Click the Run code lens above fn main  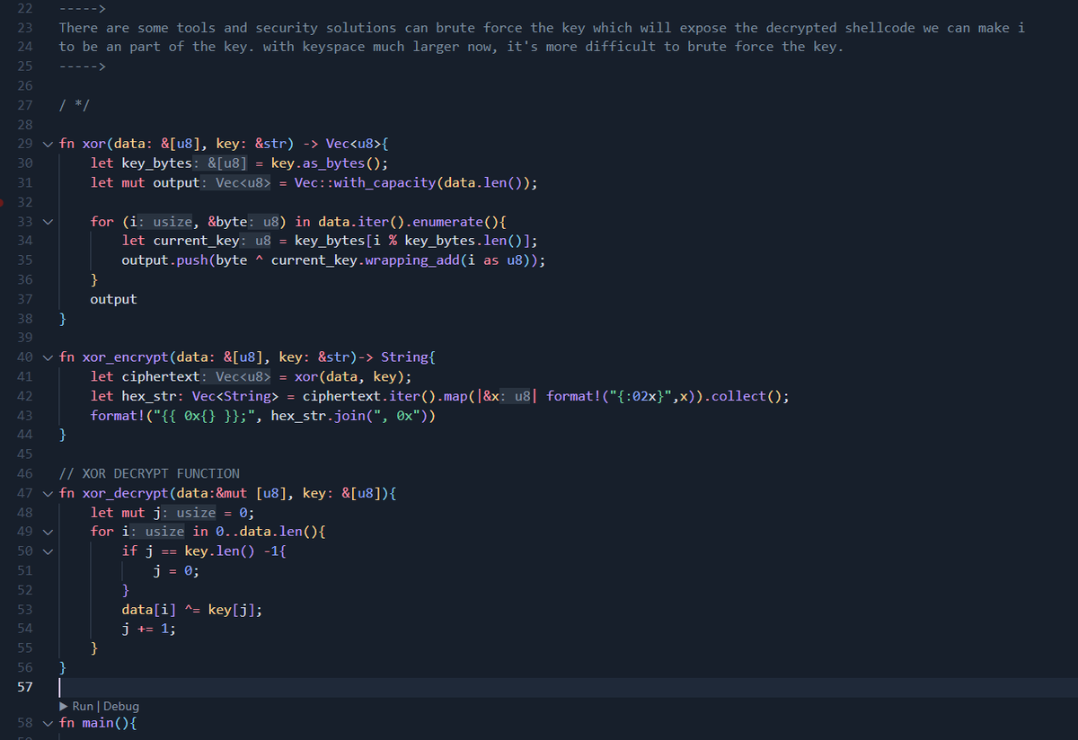82,706
